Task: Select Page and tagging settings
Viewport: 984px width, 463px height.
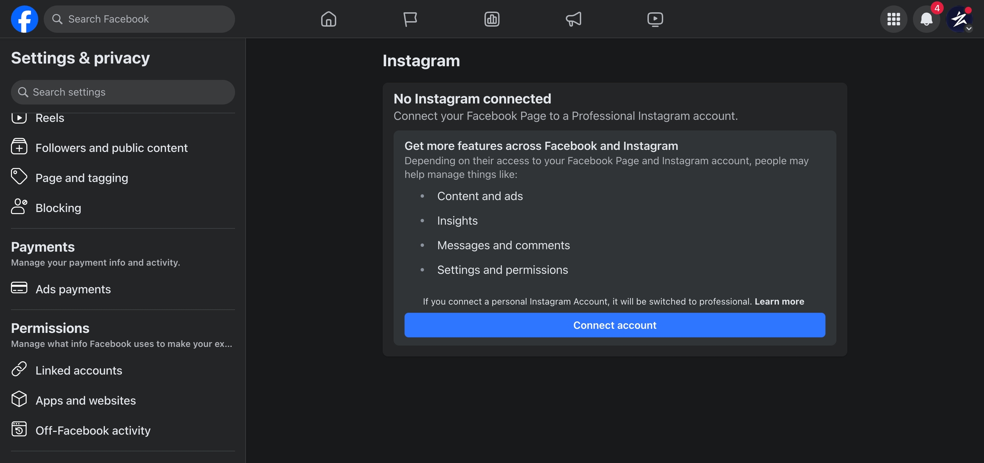Action: click(82, 178)
